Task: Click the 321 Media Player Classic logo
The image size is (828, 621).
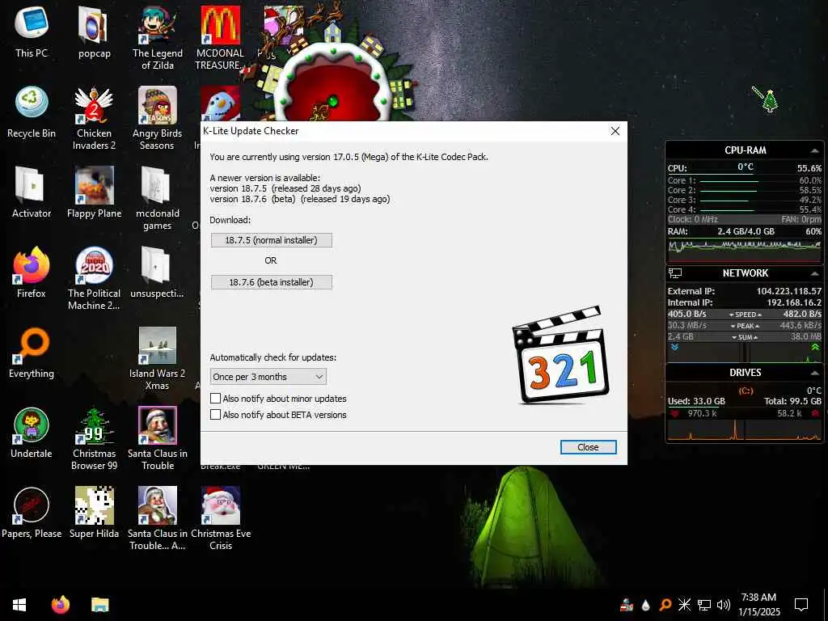Action: point(560,355)
